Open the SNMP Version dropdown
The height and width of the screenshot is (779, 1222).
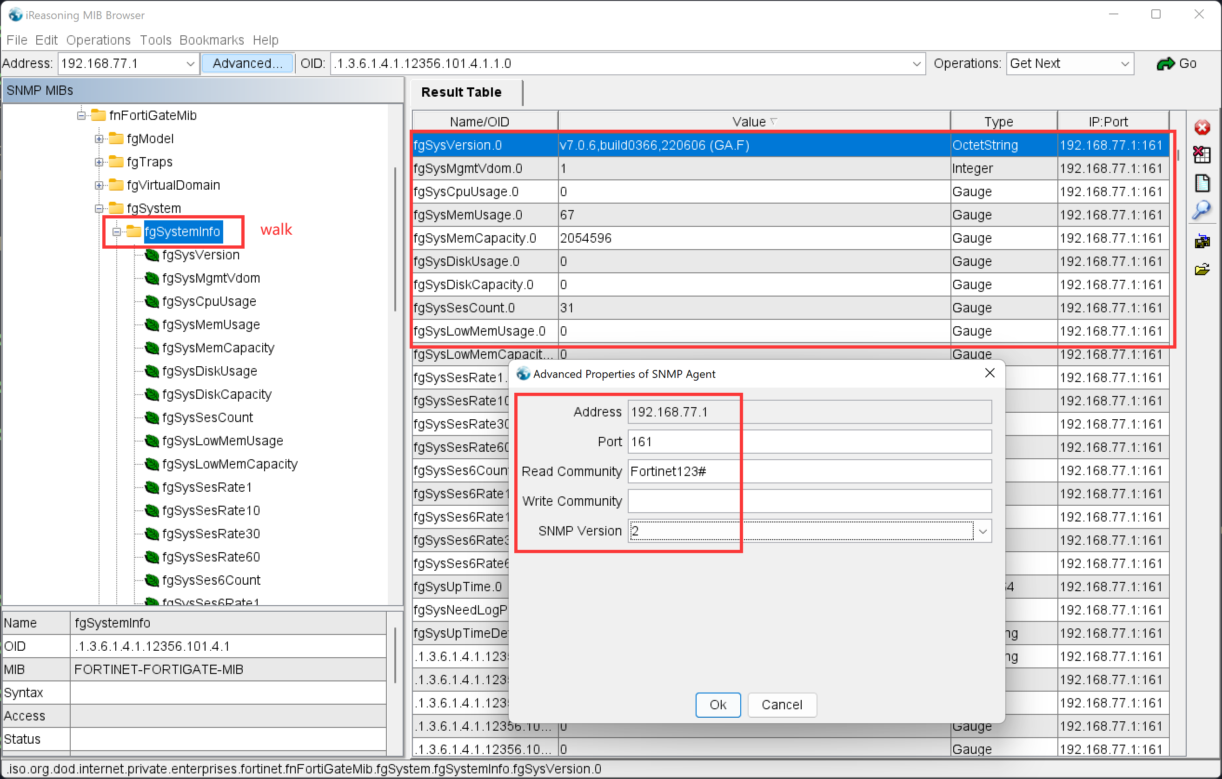tap(983, 531)
